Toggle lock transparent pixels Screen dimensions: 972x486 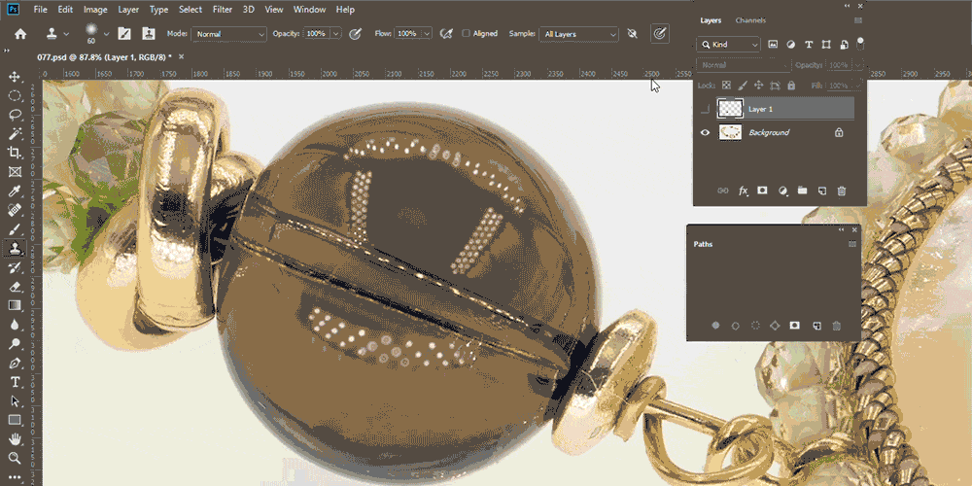click(x=726, y=85)
